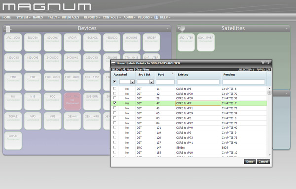The image size is (296, 189).
Task: Open the EQX...RVER satellite tile
Action: pos(206,42)
